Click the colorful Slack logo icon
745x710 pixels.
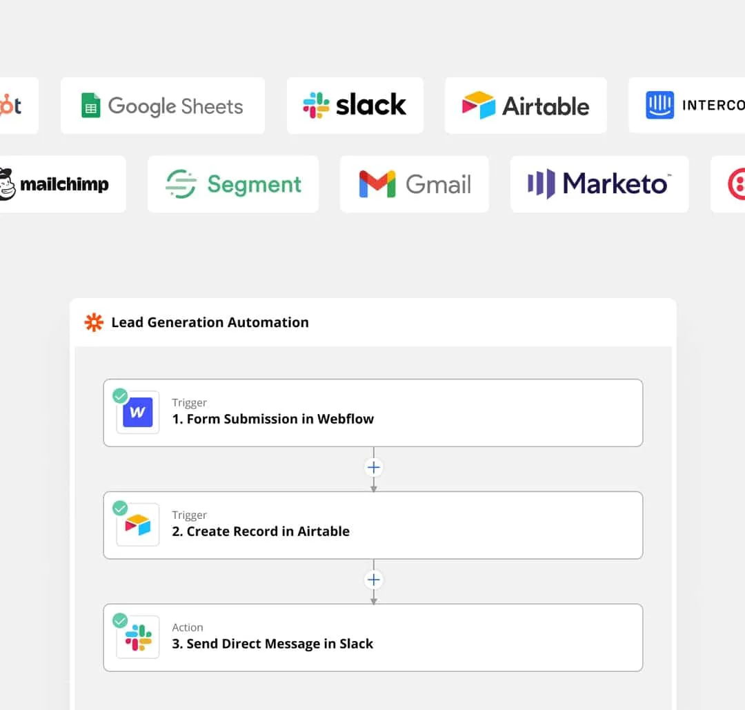point(316,105)
